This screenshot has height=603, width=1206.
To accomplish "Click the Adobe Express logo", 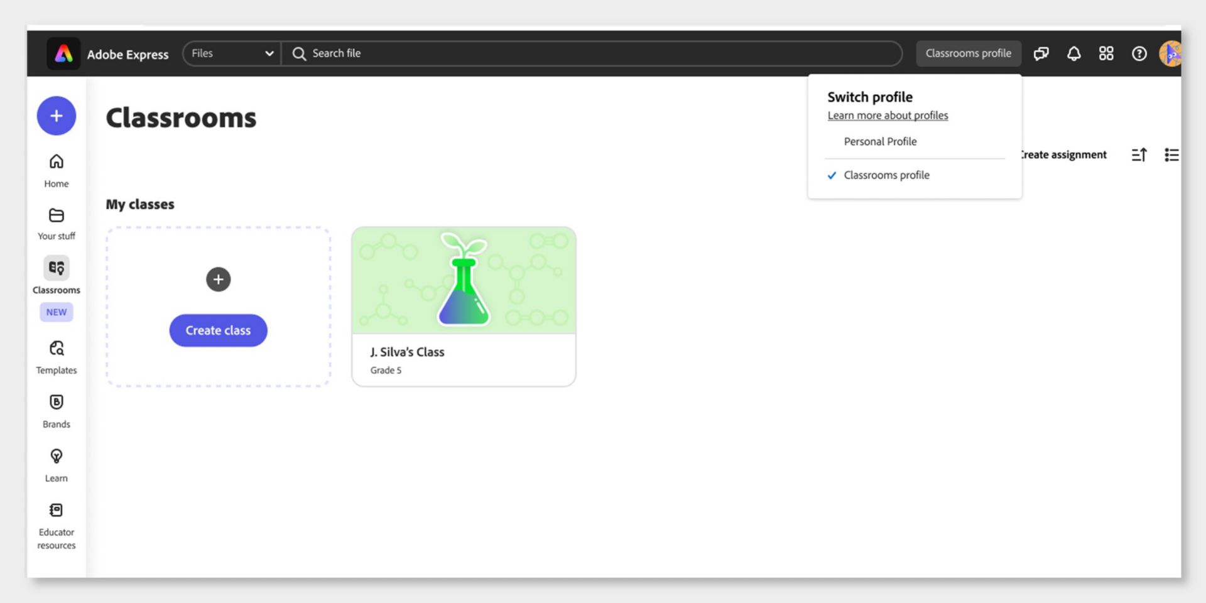I will point(63,53).
